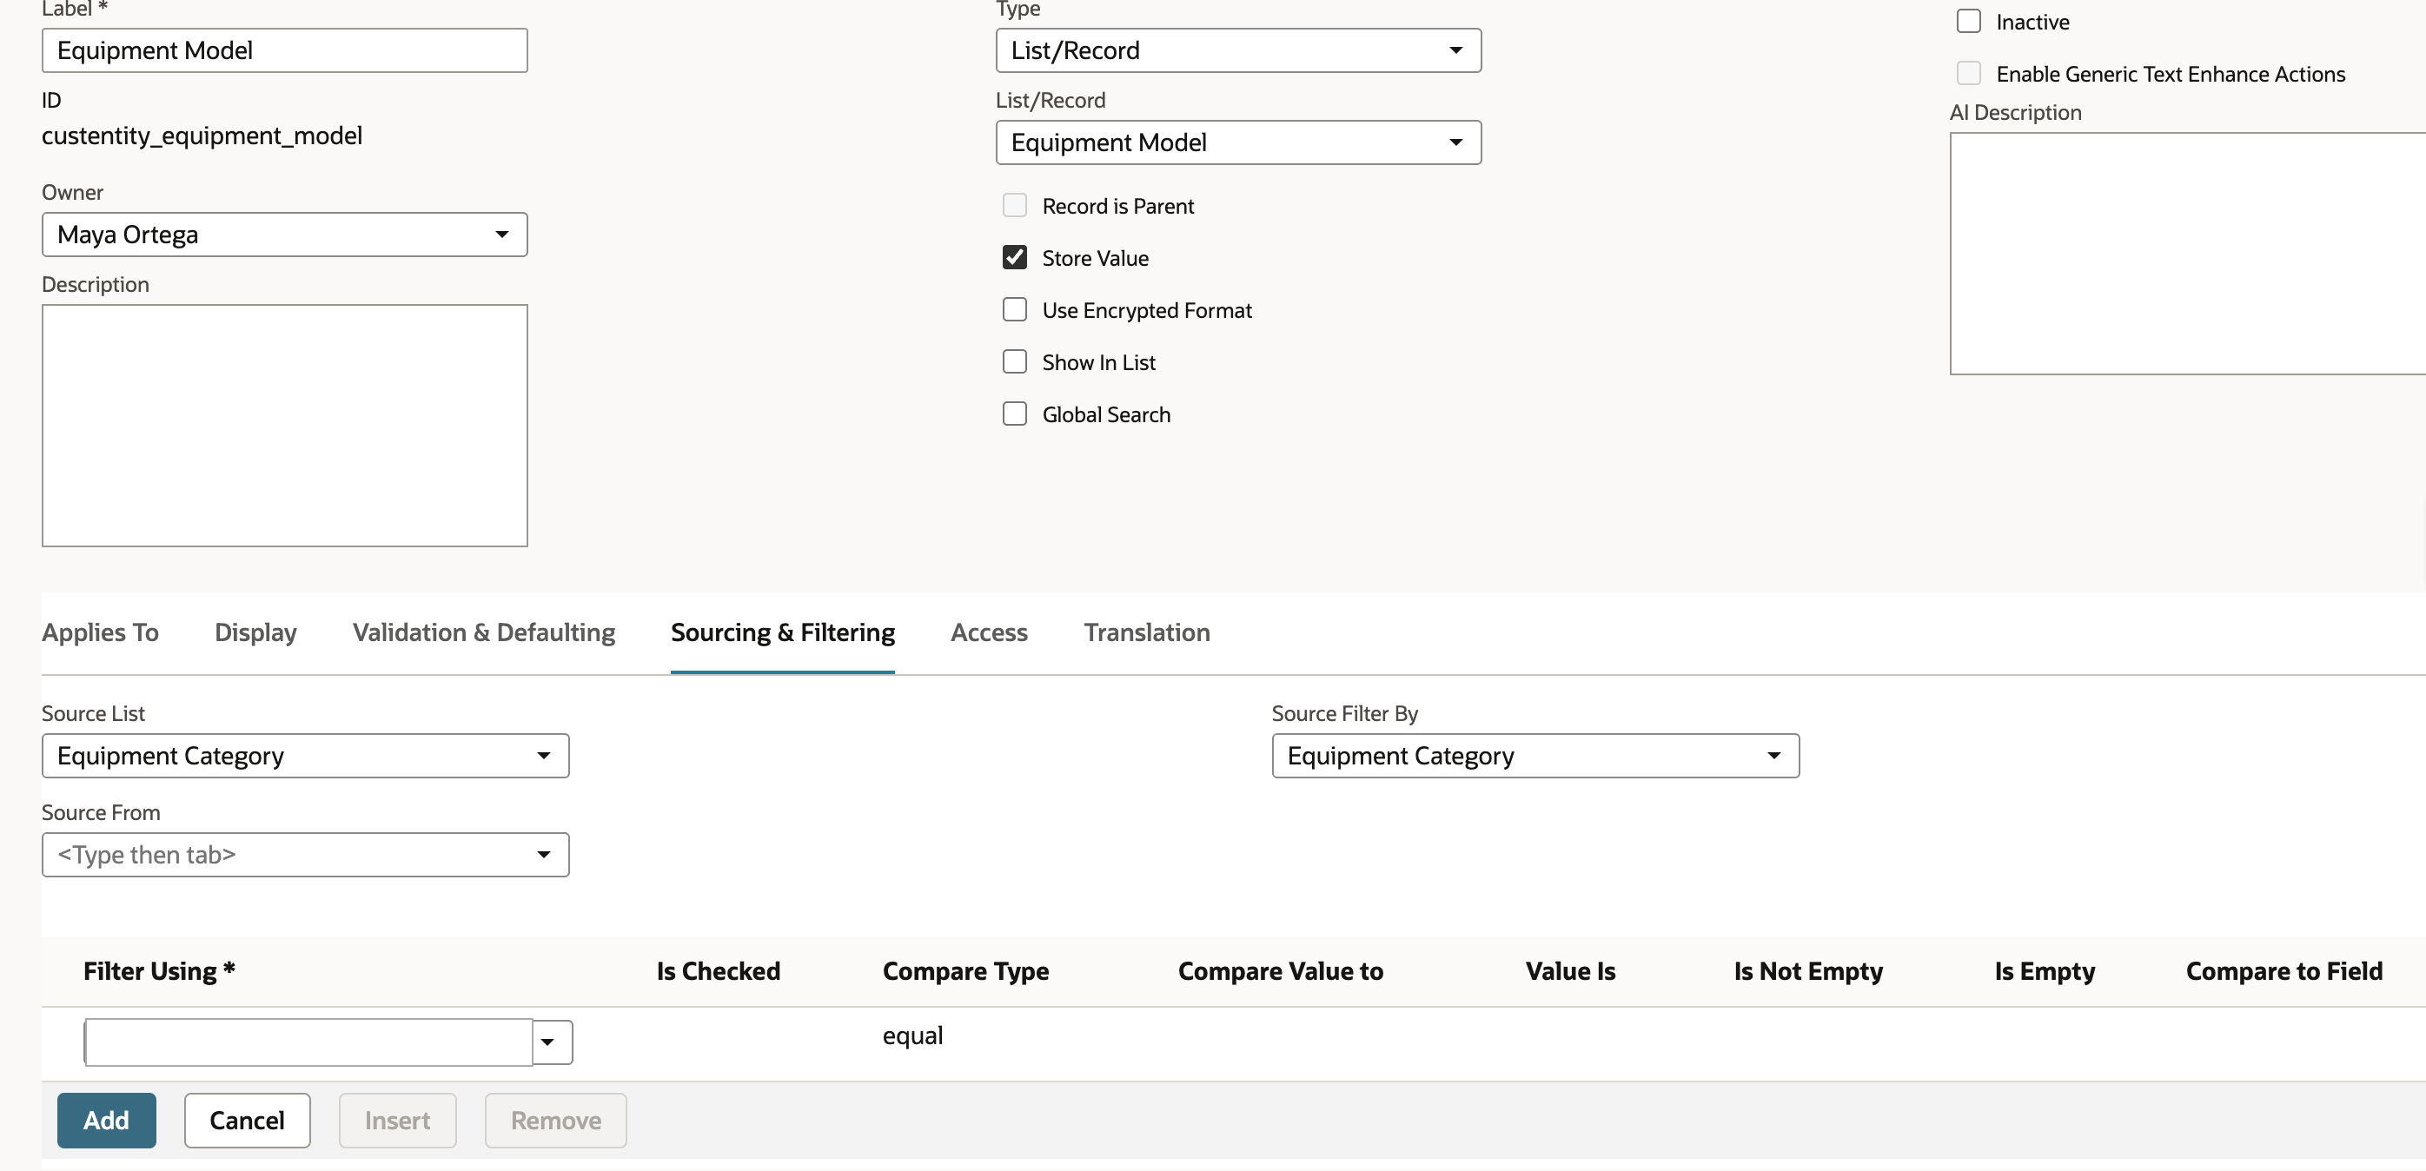Open the Owner dropdown with Maya Ortega
The width and height of the screenshot is (2426, 1171).
(284, 235)
